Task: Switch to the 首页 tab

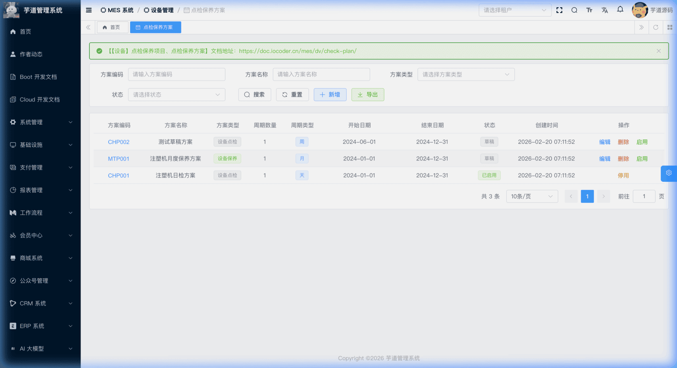Action: [112, 27]
